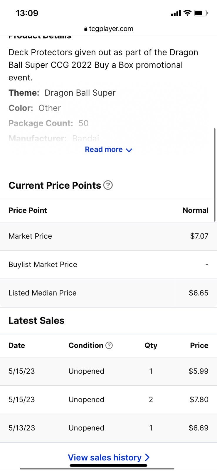Expand product details with Read more
This screenshot has width=217, height=471.
(104, 149)
